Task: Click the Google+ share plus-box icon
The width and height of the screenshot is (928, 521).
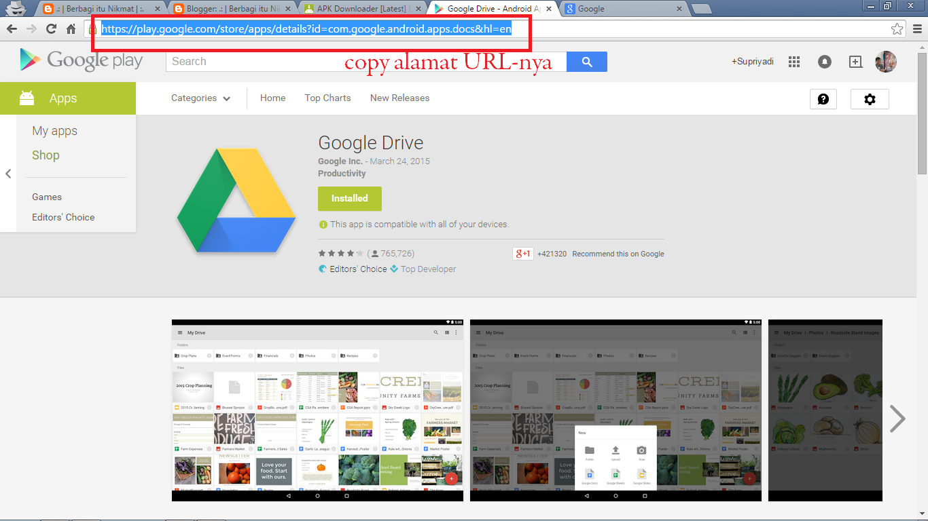Action: [855, 62]
